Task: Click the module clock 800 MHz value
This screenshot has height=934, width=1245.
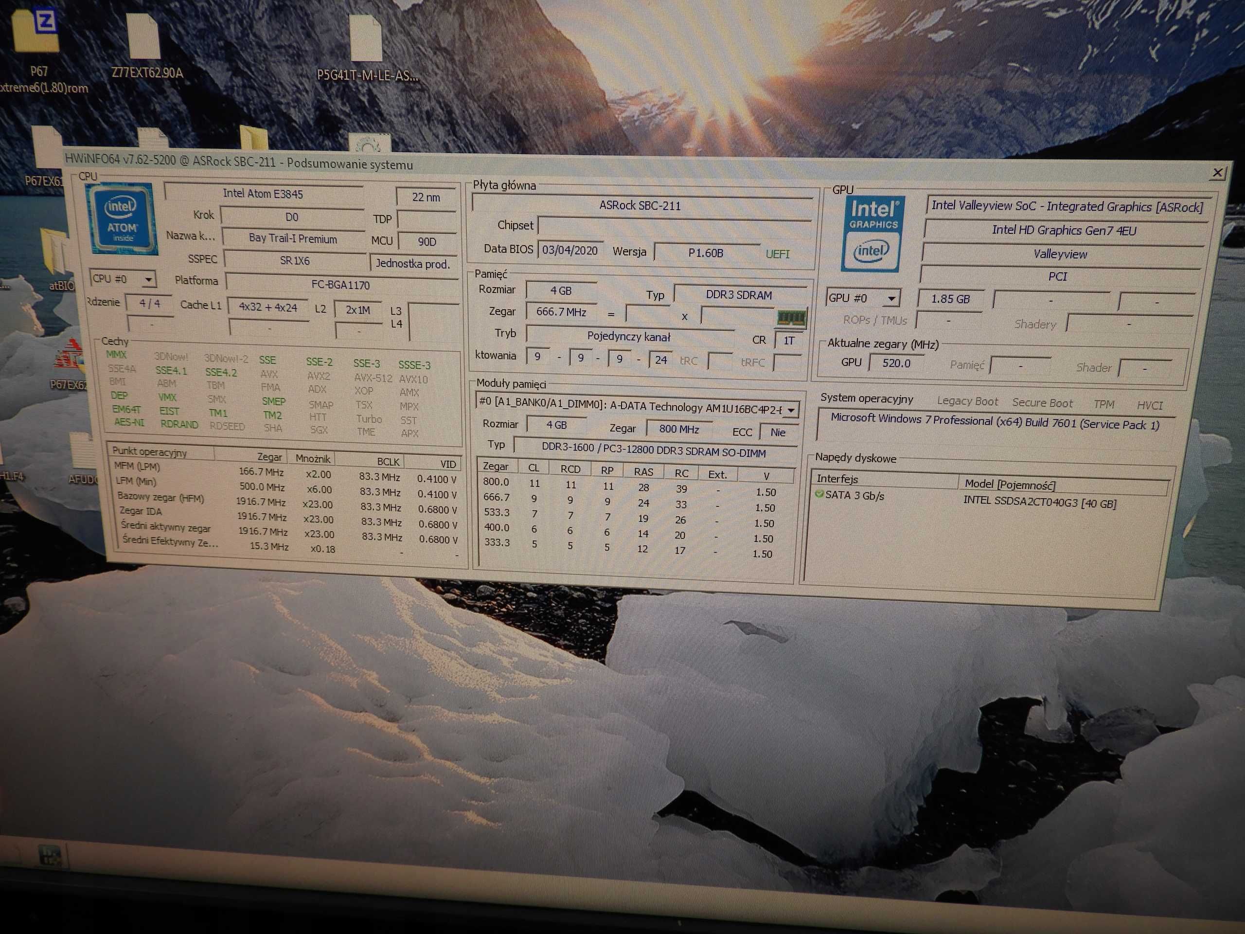Action: pos(679,429)
